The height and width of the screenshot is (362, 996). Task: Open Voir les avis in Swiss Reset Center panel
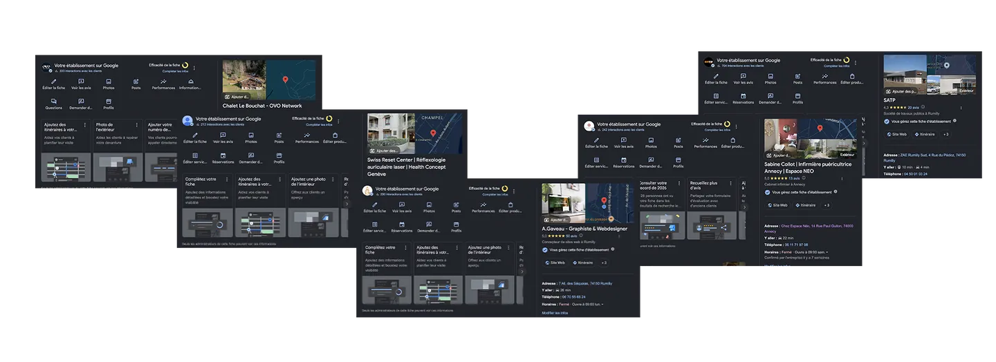[x=223, y=138]
